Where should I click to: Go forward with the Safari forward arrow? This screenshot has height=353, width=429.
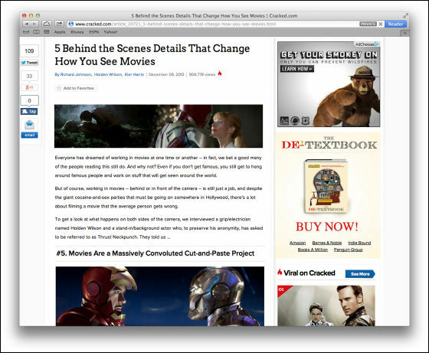34,24
